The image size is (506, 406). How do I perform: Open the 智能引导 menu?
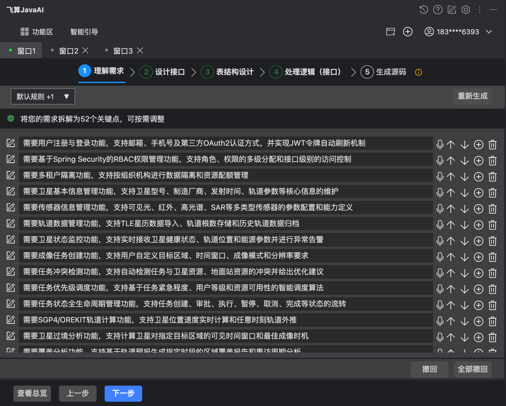coord(84,32)
